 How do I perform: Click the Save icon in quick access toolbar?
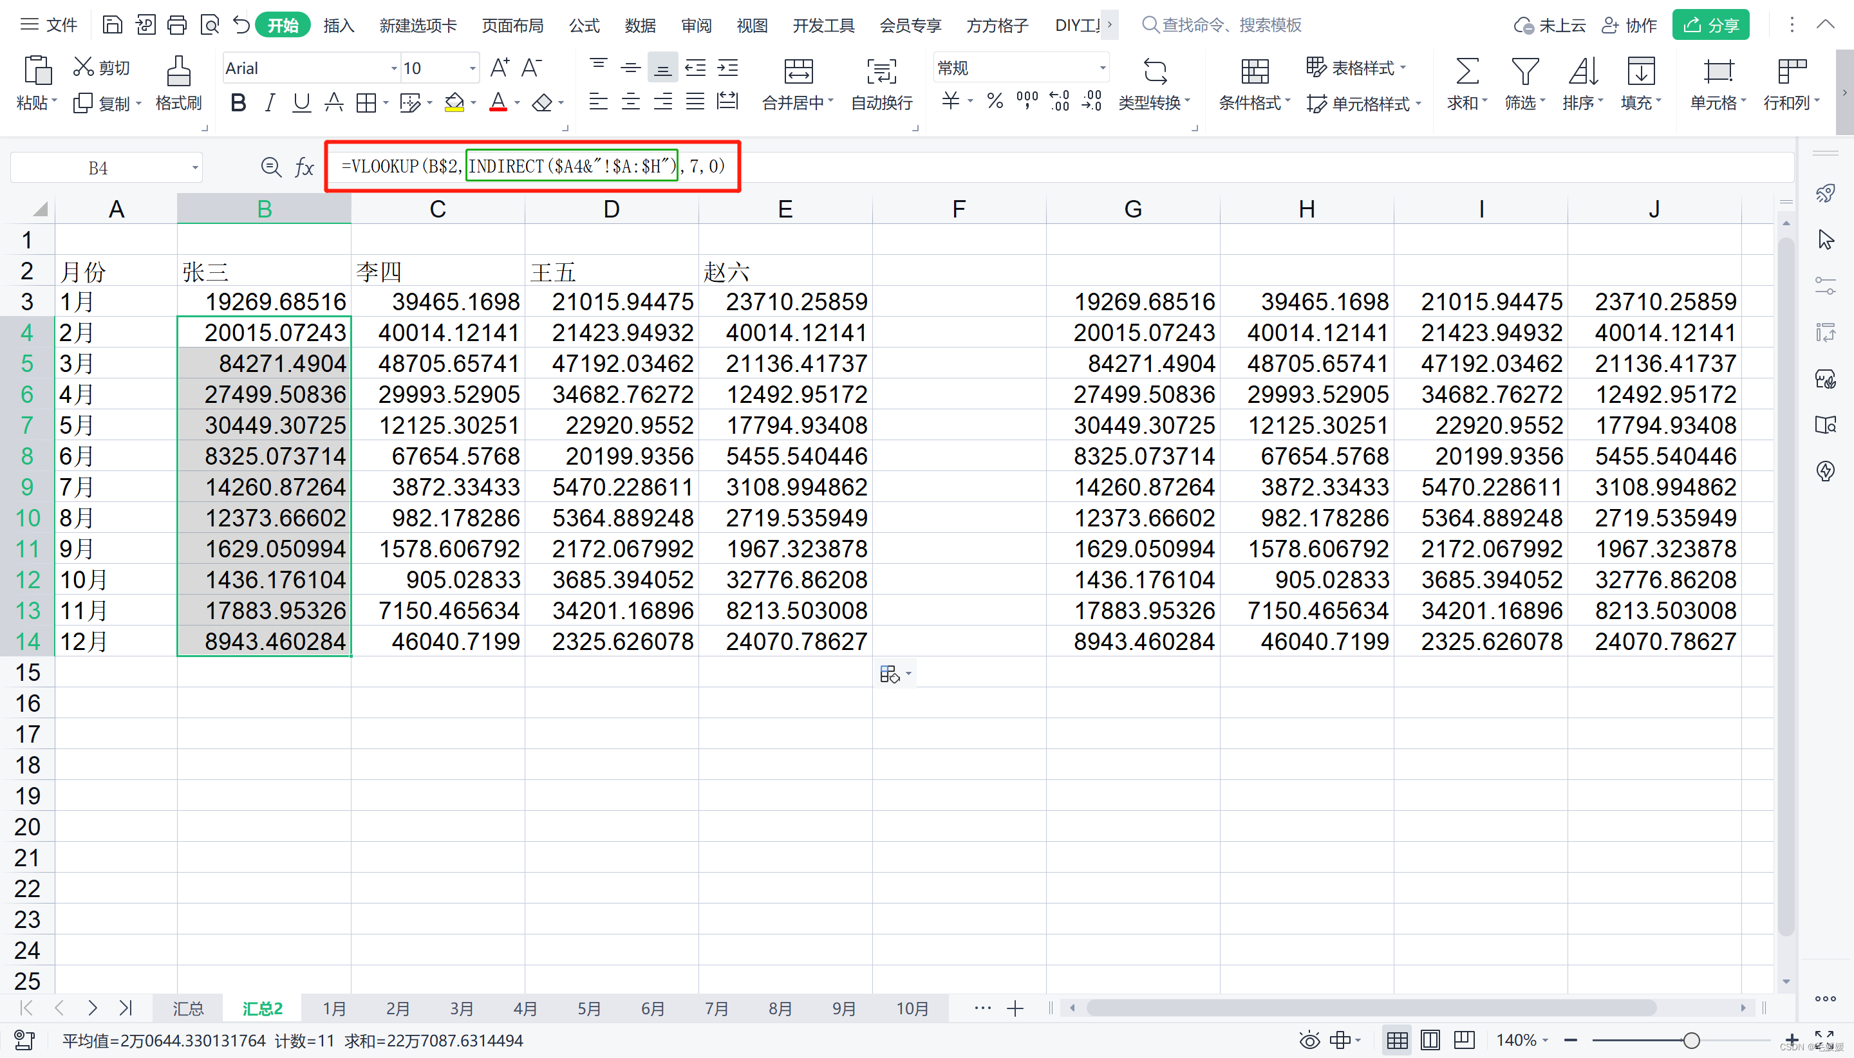coord(112,26)
